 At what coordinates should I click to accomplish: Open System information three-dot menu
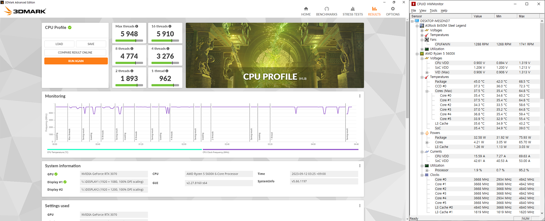pos(360,166)
